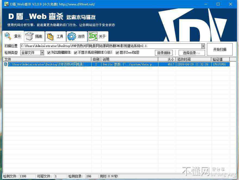239x180 pixels.
Task: Switch to the 查杀 tab label
Action: click(17, 36)
